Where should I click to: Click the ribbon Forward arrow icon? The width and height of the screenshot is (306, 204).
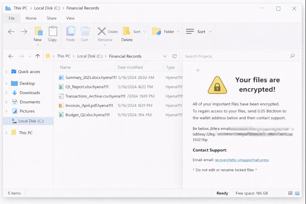pyautogui.click(x=24, y=32)
